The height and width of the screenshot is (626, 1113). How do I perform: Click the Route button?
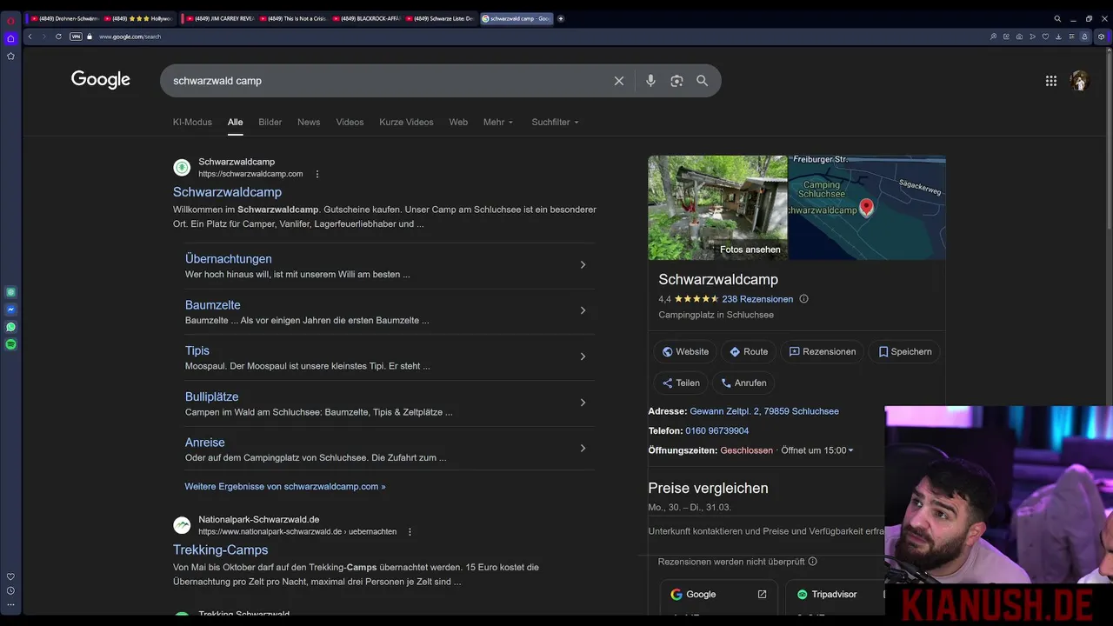(749, 351)
